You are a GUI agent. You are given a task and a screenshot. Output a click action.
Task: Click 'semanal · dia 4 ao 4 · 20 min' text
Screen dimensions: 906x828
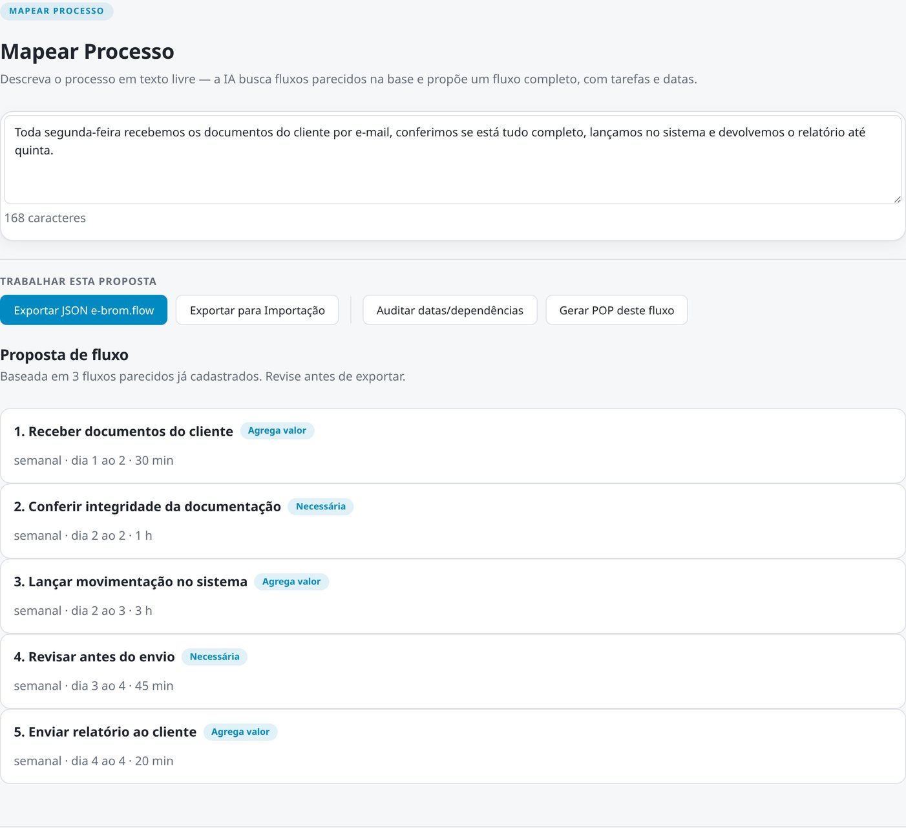pos(94,761)
